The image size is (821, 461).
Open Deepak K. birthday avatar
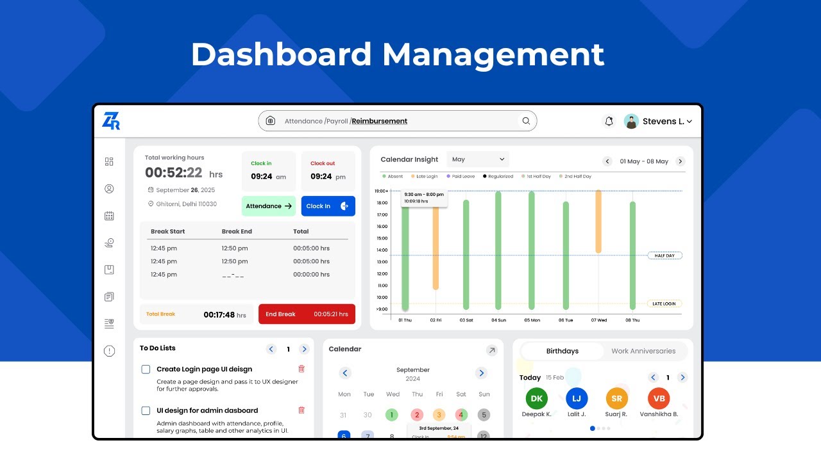[x=537, y=398]
